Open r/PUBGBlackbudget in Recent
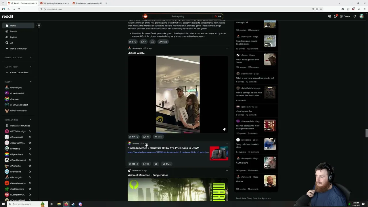 click(x=18, y=105)
